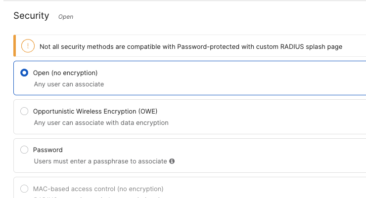Click the Security section heading
This screenshot has height=198, width=366.
(x=31, y=16)
